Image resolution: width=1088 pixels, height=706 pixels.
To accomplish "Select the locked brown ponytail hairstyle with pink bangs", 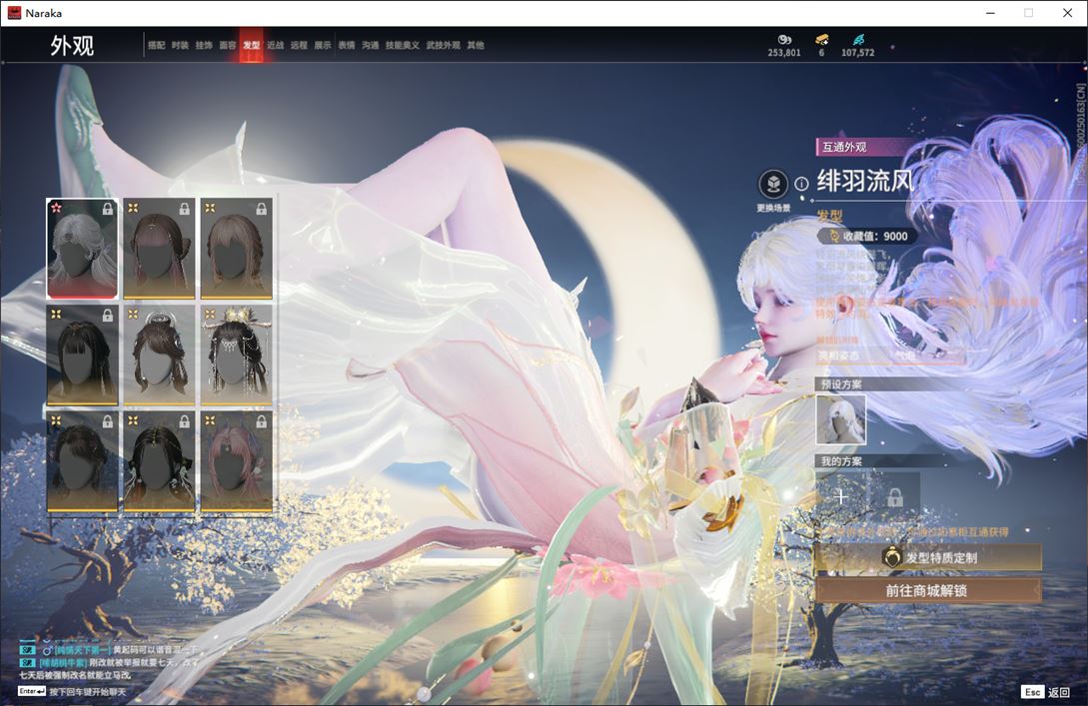I will click(x=159, y=249).
